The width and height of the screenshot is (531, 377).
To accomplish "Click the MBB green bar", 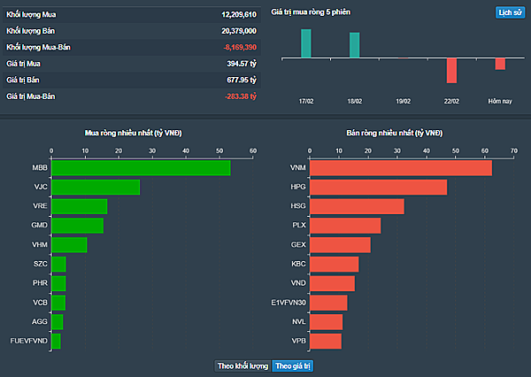I will 141,168.
